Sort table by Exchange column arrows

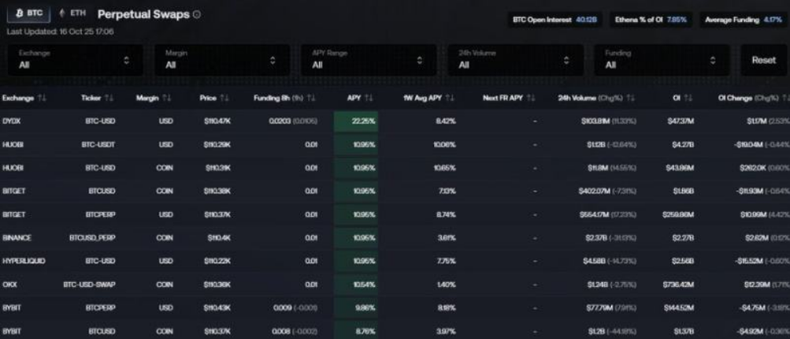pyautogui.click(x=42, y=99)
